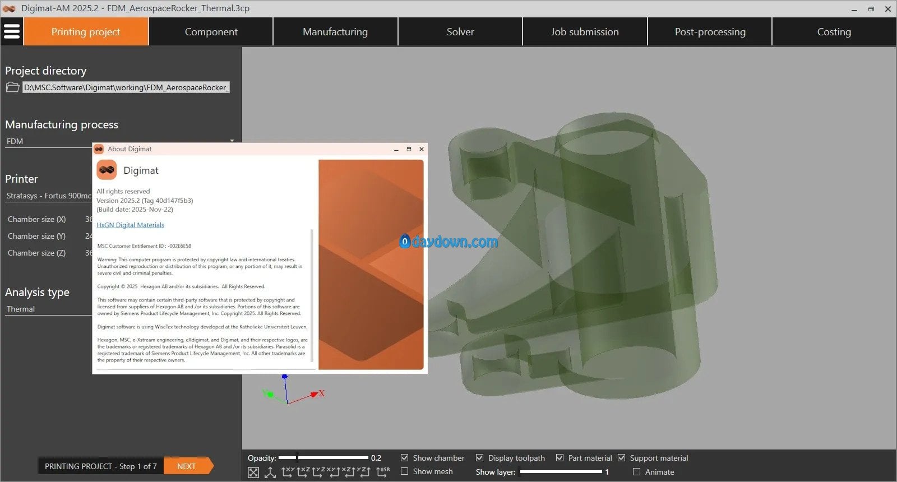Select the first XY plane view icon
897x482 pixels.
point(287,472)
